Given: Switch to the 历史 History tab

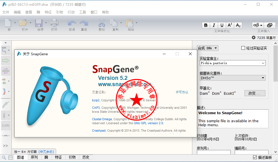Looking at the screenshot, I should [x=86, y=157].
